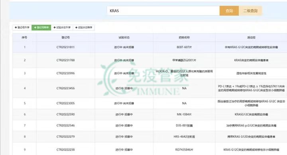The image size is (287, 155).
Task: Click serial number 5 cell
Action: click(25, 103)
